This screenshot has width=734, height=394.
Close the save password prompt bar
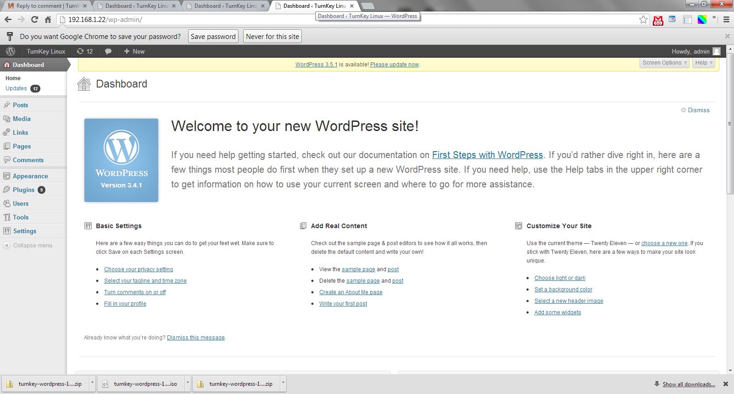[x=727, y=36]
